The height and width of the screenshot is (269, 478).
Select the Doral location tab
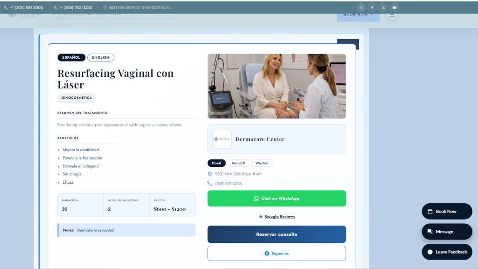(217, 163)
